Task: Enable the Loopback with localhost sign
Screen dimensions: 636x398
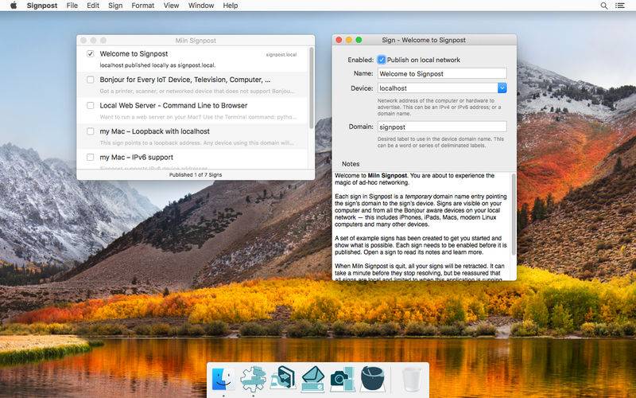Action: (91, 131)
